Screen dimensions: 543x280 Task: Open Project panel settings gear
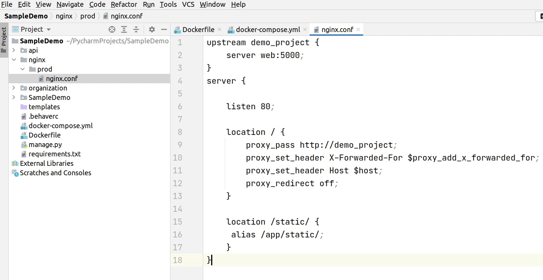pyautogui.click(x=152, y=29)
